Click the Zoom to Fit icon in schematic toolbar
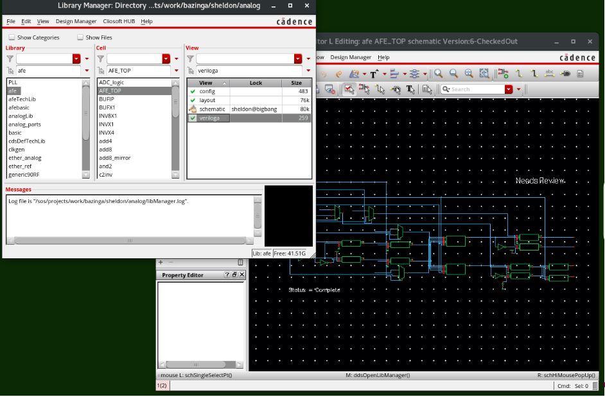The height and width of the screenshot is (397, 605). pyautogui.click(x=484, y=74)
